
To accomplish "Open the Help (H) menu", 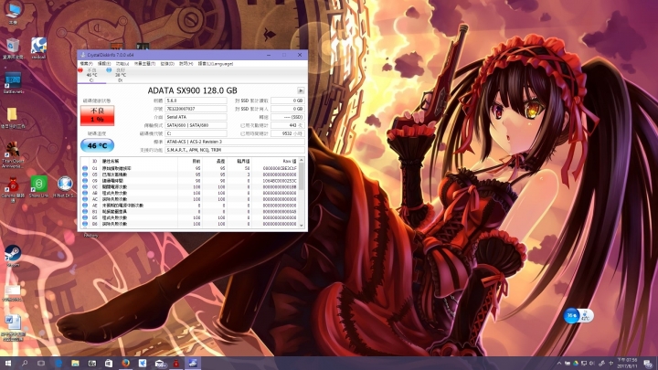I will tap(186, 64).
